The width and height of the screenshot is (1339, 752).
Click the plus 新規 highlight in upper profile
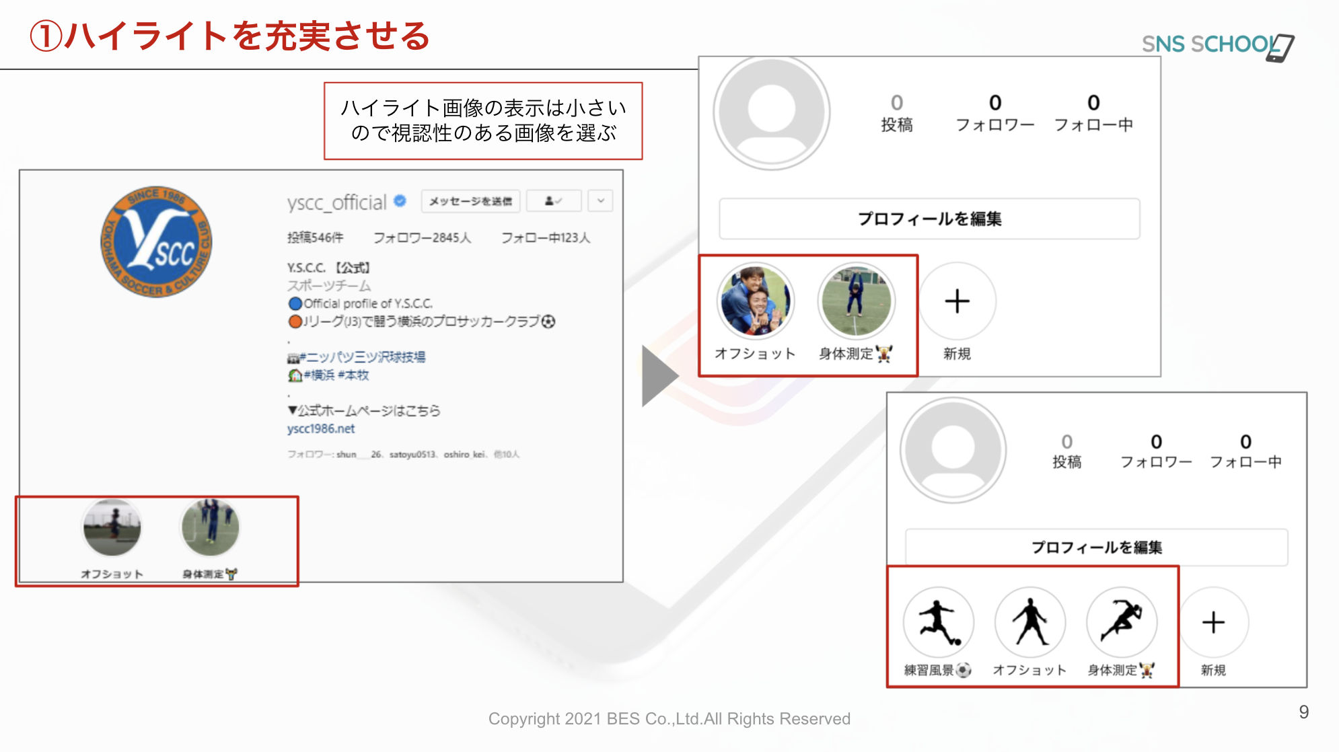point(957,301)
